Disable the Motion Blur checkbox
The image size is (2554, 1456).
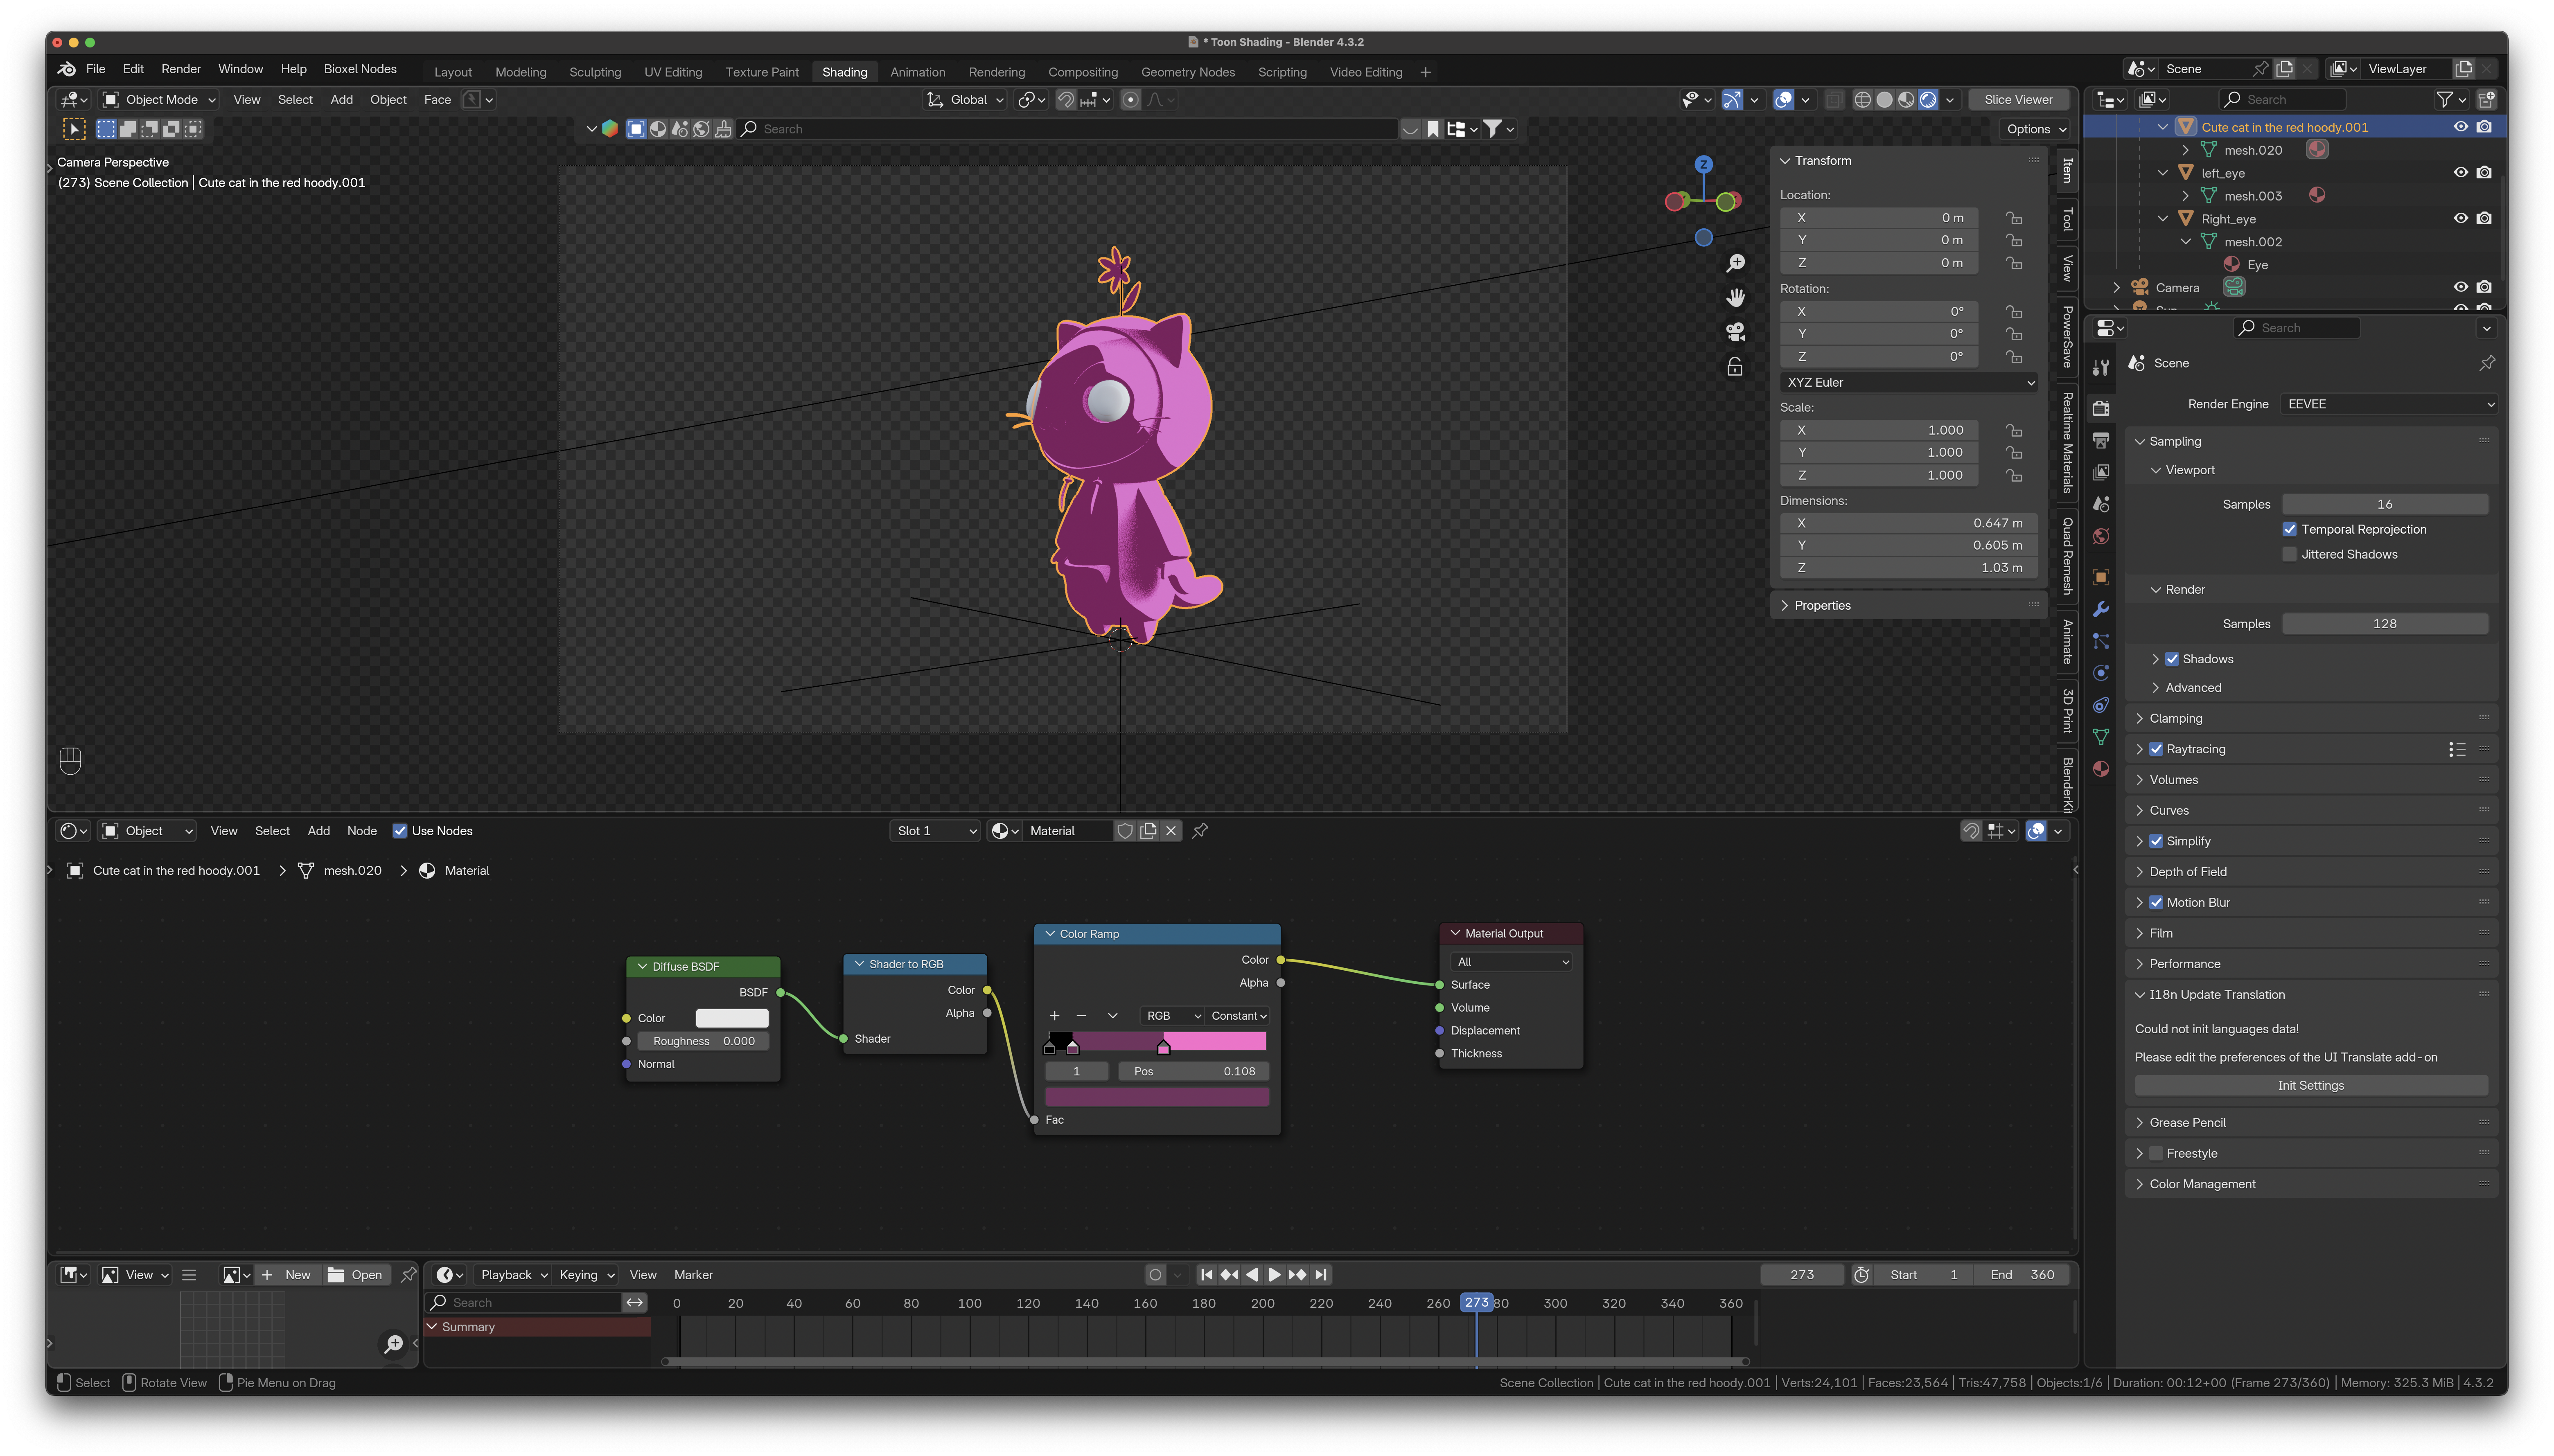(2156, 902)
